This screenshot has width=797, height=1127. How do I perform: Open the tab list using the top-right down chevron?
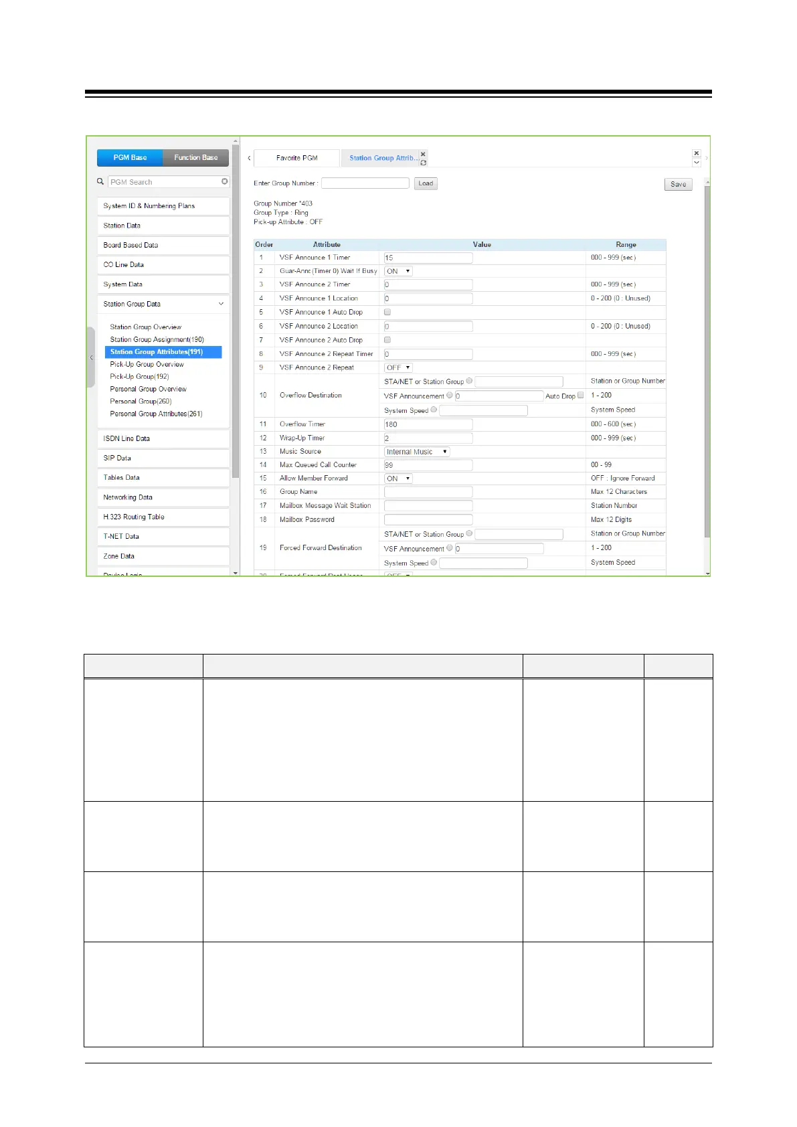(697, 163)
